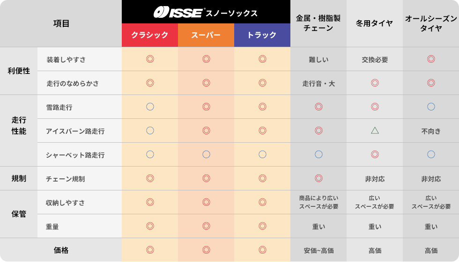Click the ISSE snow socks logo
459x262 pixels.
pos(206,13)
